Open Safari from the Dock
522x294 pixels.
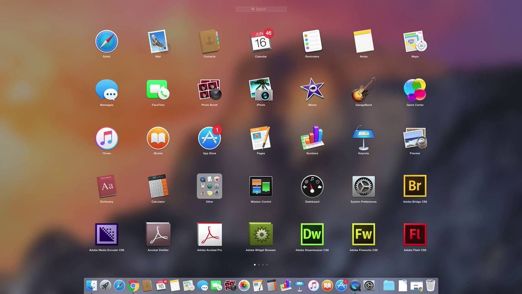pos(119,285)
